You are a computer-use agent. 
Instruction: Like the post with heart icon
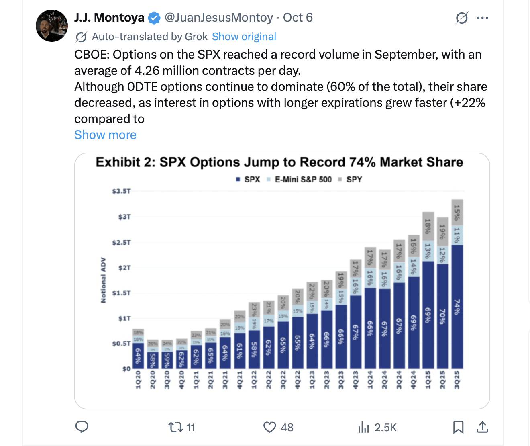pos(270,427)
